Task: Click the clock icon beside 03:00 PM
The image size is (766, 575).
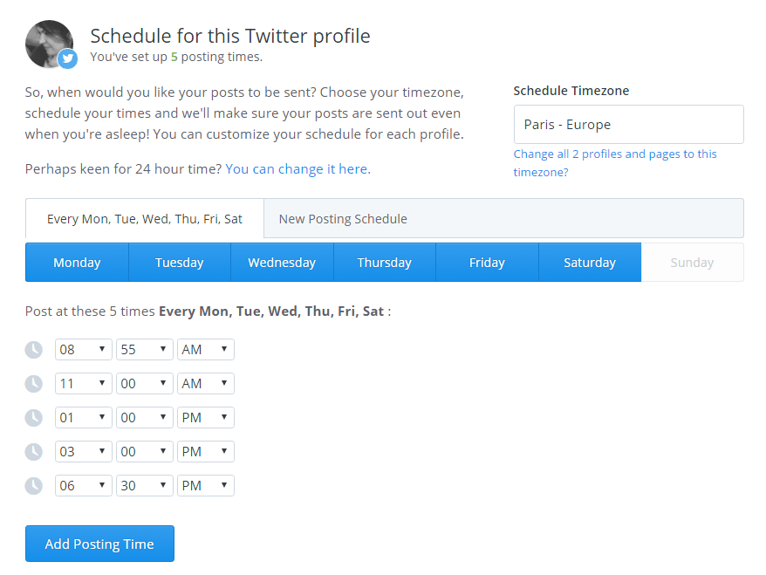Action: 33,451
